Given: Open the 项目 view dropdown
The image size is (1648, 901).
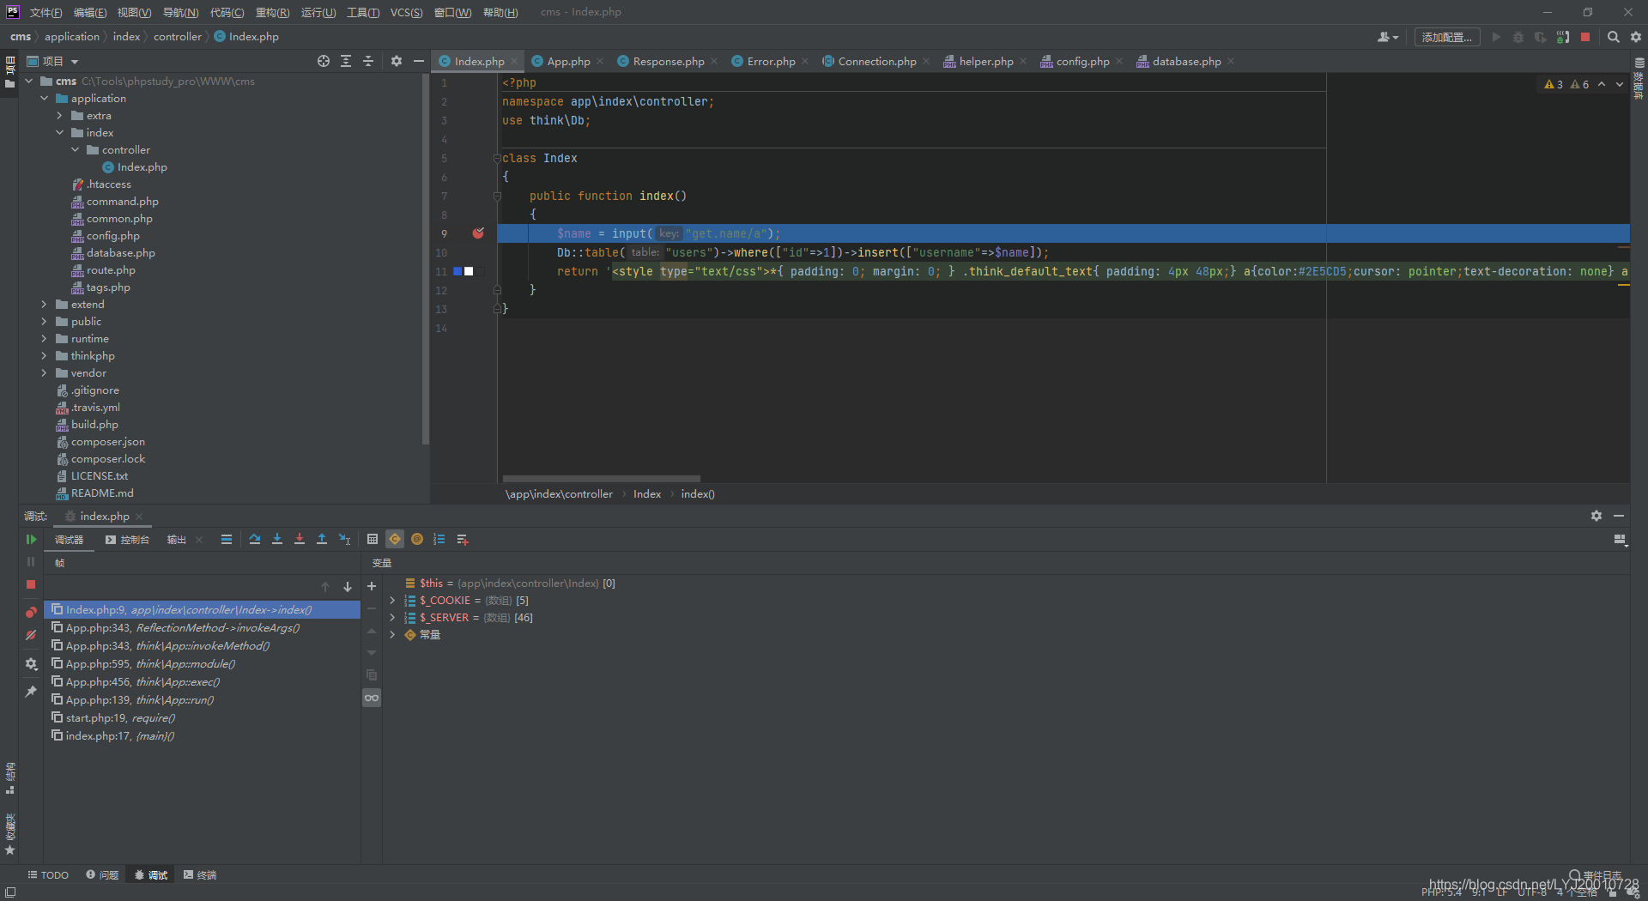Looking at the screenshot, I should click(x=53, y=62).
